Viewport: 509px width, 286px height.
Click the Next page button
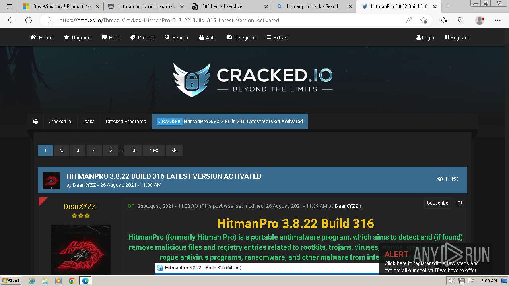[x=153, y=150]
